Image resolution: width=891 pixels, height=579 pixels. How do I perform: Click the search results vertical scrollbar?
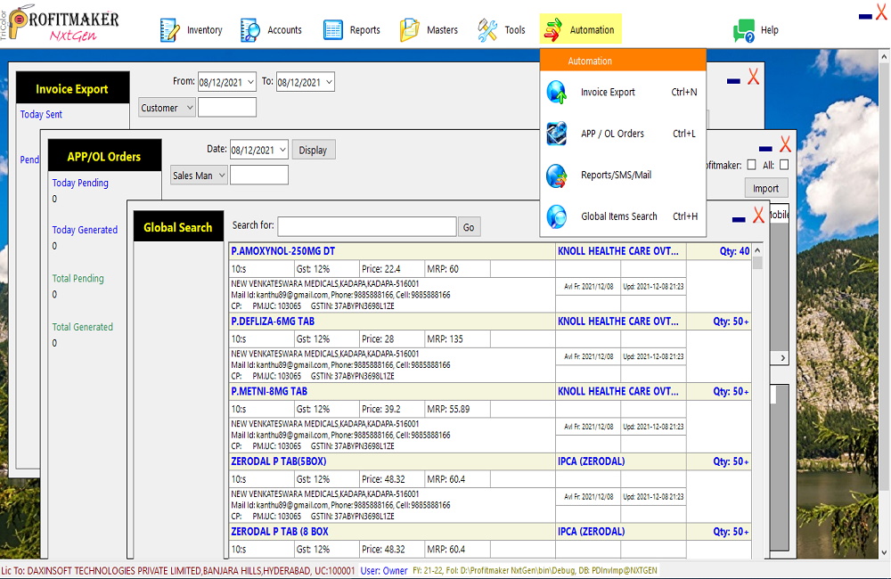(757, 401)
